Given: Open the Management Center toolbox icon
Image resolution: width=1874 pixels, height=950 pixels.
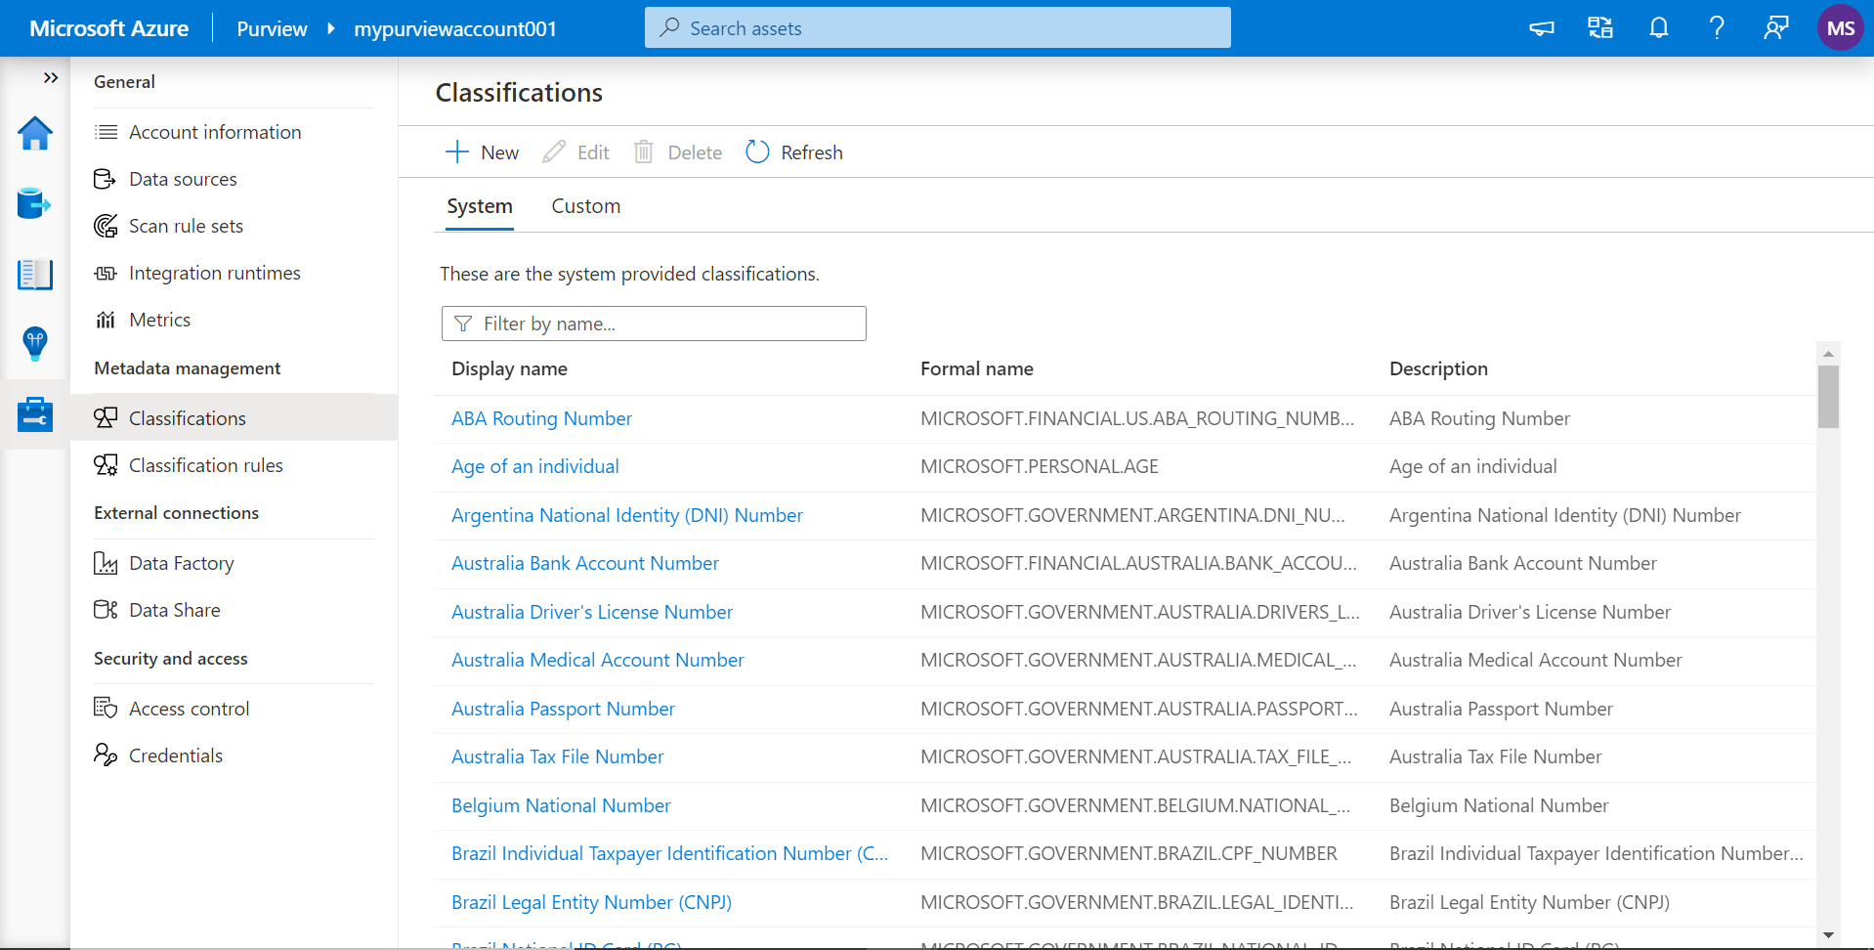Looking at the screenshot, I should 35,414.
